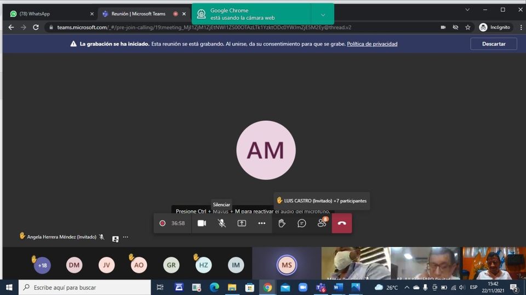Toggle the camera in the meeting toolbar
This screenshot has height=295, width=526.
click(202, 223)
